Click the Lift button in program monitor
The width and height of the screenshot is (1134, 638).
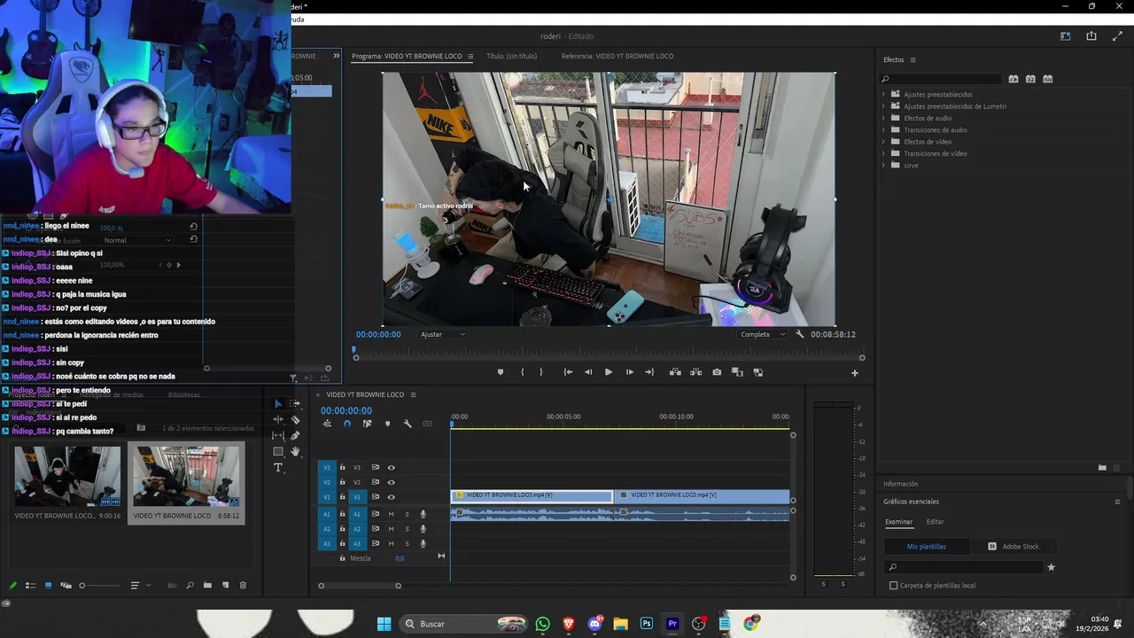[675, 372]
